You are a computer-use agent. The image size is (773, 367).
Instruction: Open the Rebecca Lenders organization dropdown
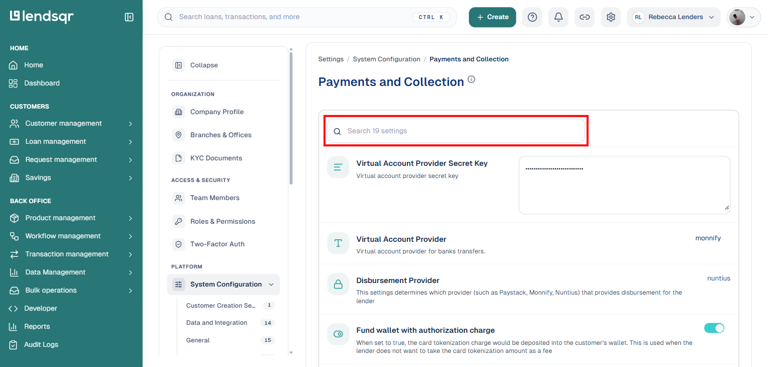click(674, 17)
